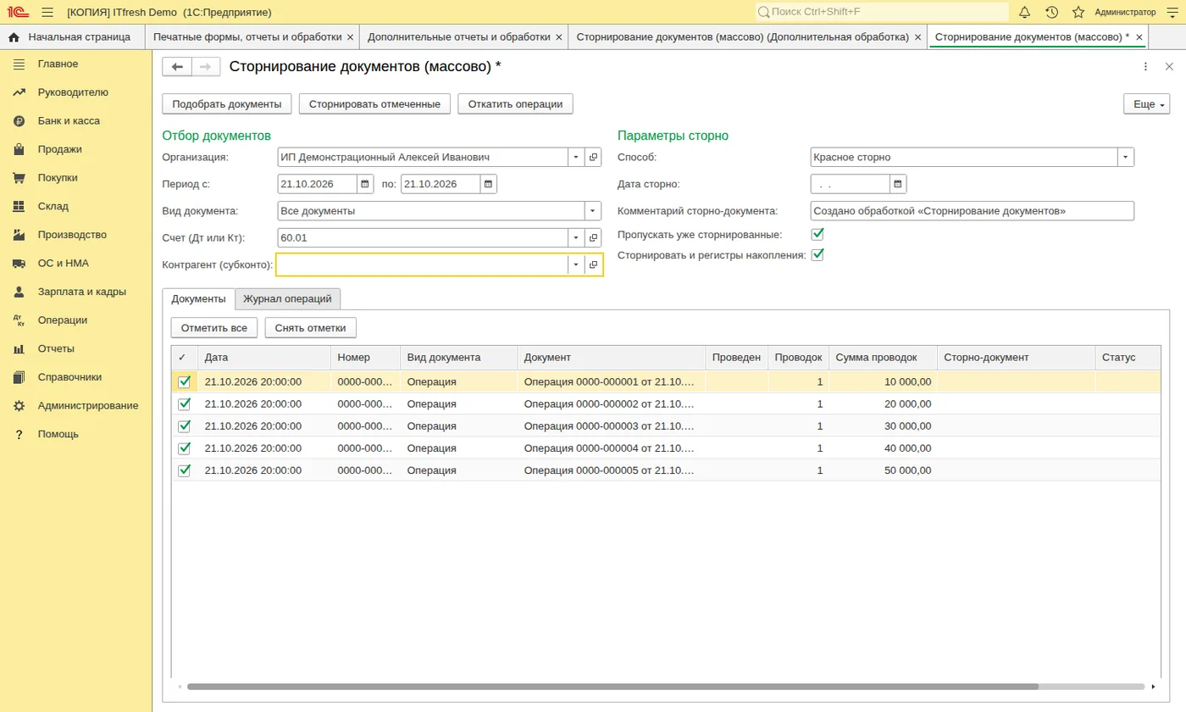Uncheck row with sum 50 000,00
Screen dimensions: 1186x712
(185, 470)
